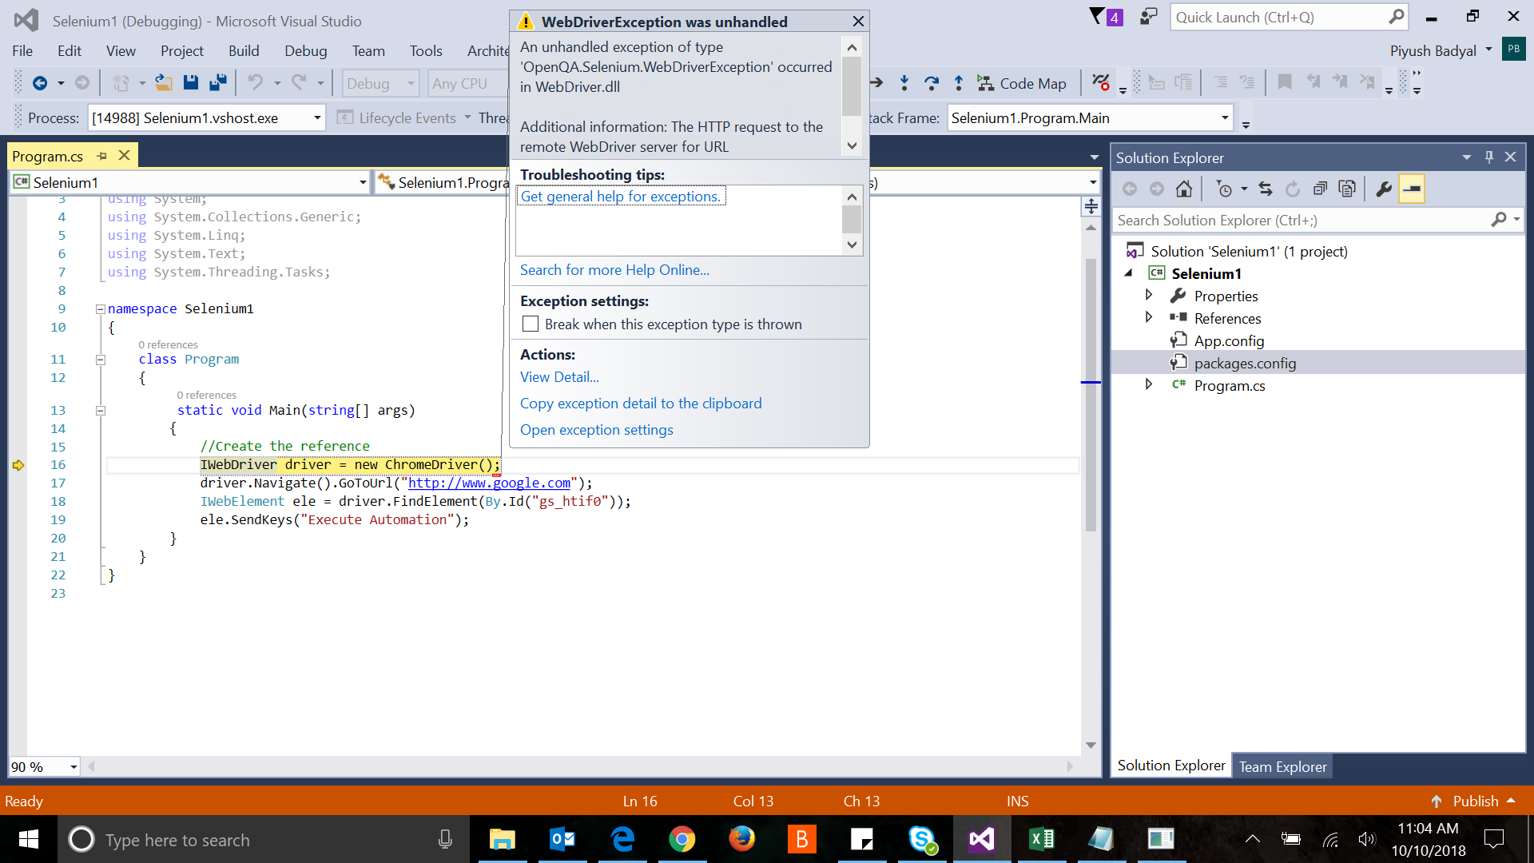The width and height of the screenshot is (1534, 863).
Task: Enable Break when this exception type is thrown
Action: pos(531,324)
